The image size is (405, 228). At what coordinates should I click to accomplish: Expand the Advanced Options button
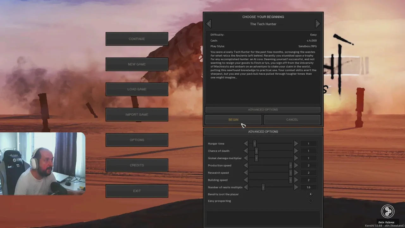pos(263,110)
